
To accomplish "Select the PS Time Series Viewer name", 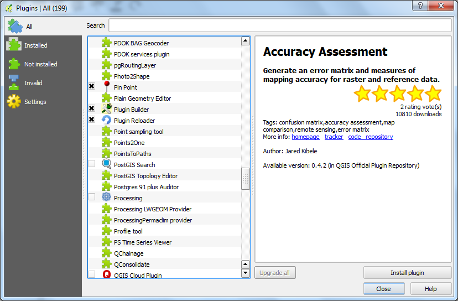I will pos(143,242).
